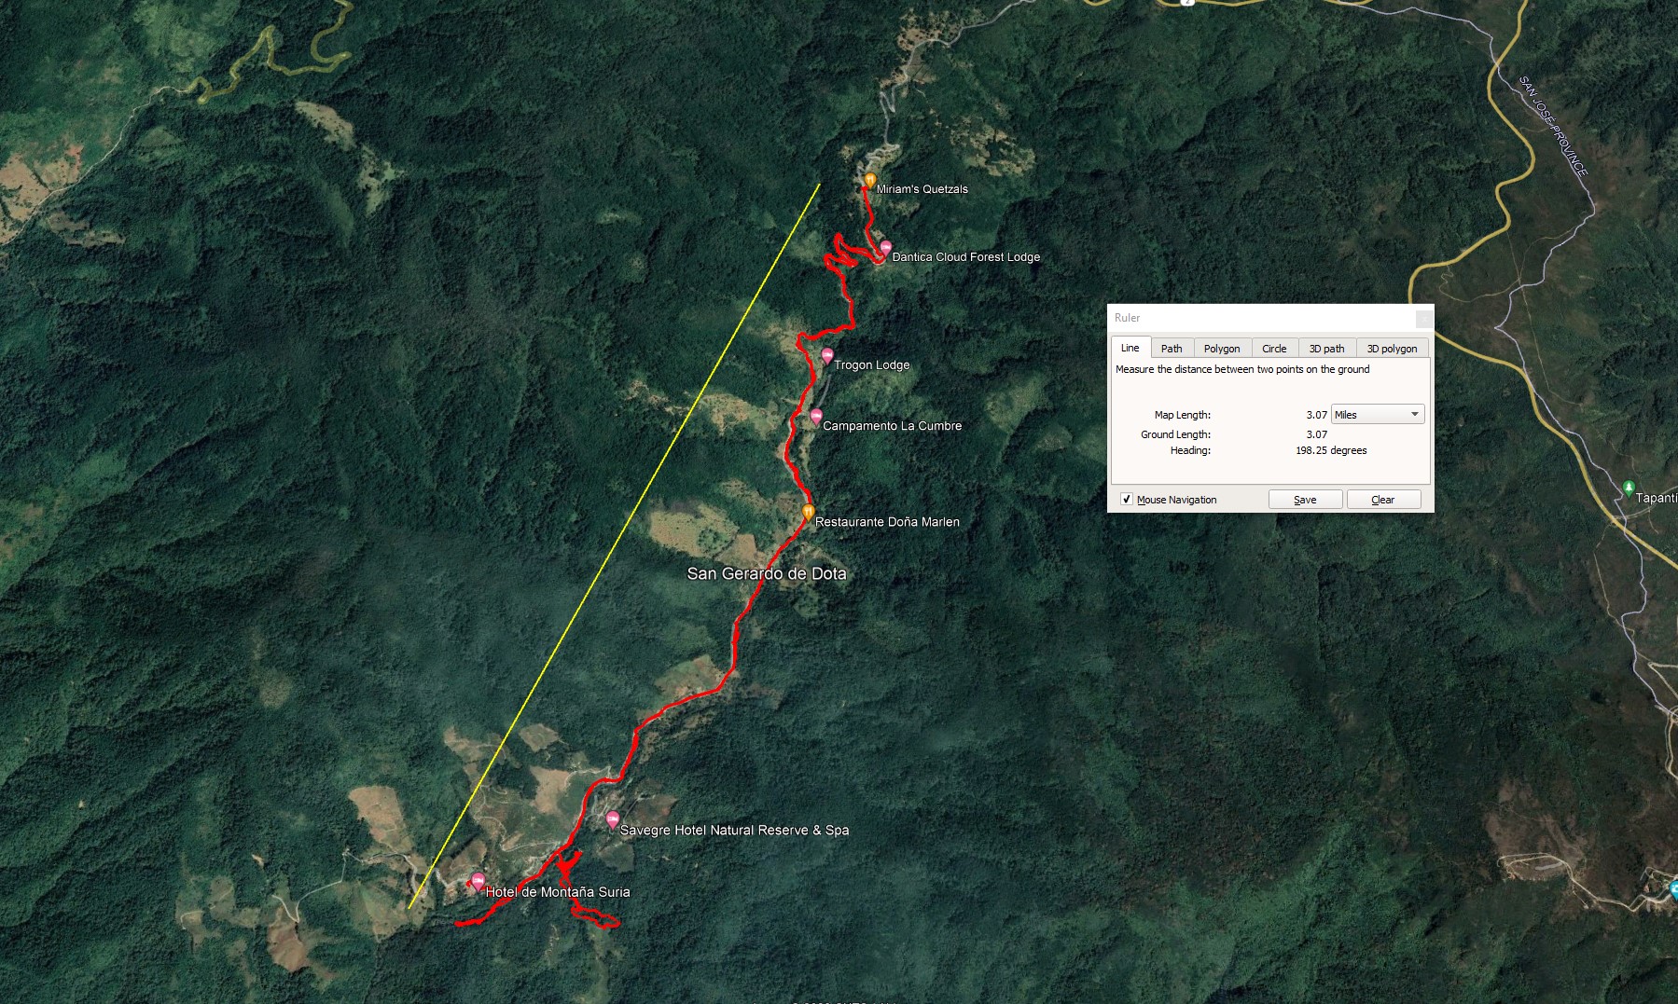Clear the ruler measurement
Viewport: 1678px width, 1004px height.
coord(1383,500)
